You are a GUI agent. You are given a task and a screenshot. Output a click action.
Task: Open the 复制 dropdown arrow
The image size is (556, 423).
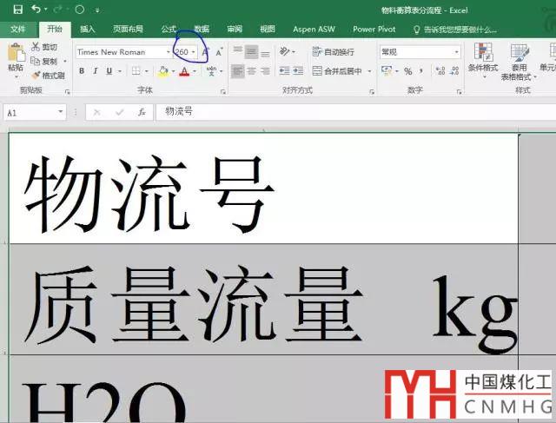click(x=65, y=62)
